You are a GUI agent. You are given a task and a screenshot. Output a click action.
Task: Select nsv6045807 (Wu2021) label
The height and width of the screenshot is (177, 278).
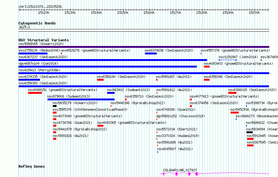click(x=175, y=149)
